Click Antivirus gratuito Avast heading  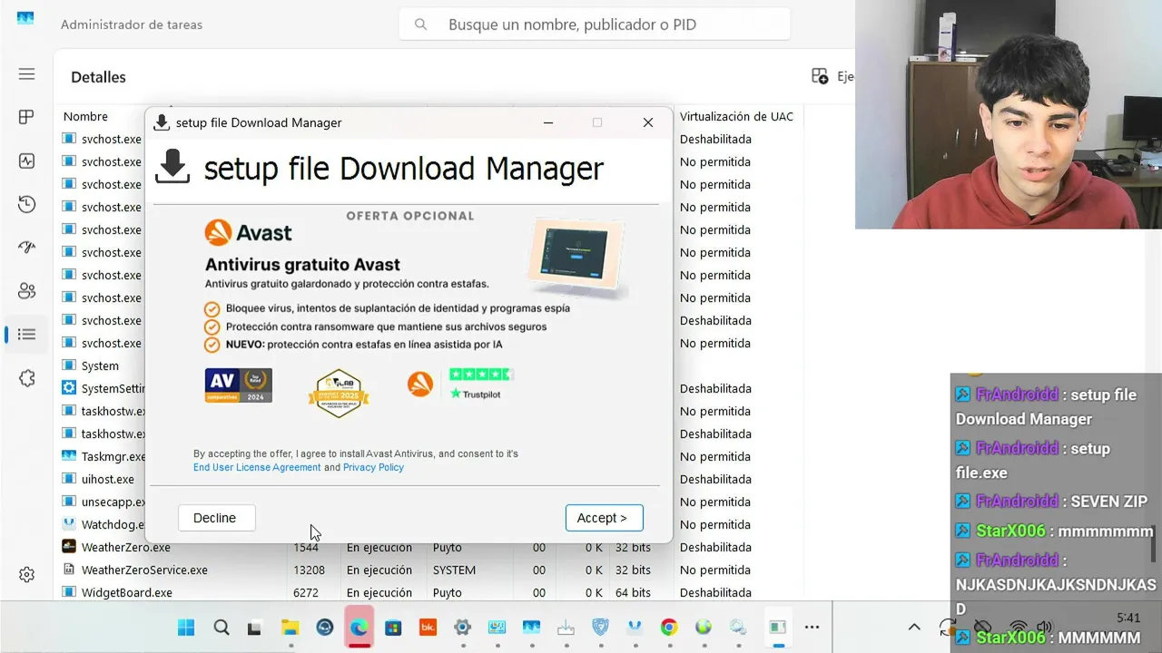tap(302, 265)
